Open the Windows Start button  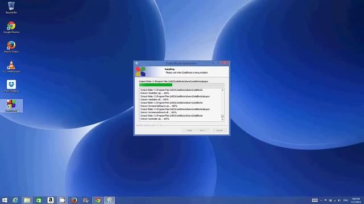(5, 200)
